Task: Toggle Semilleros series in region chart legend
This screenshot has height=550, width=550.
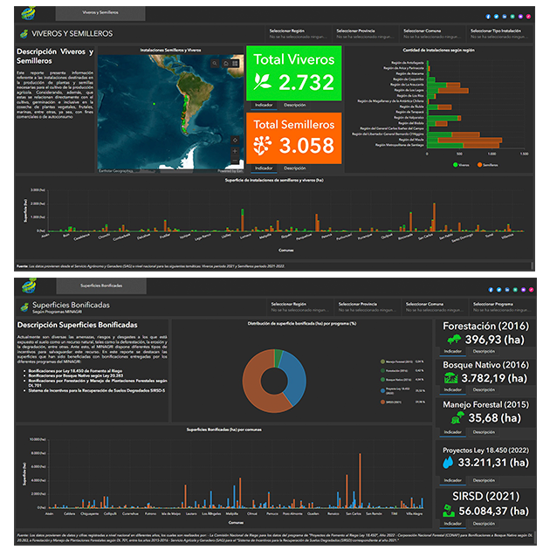Action: [x=482, y=163]
